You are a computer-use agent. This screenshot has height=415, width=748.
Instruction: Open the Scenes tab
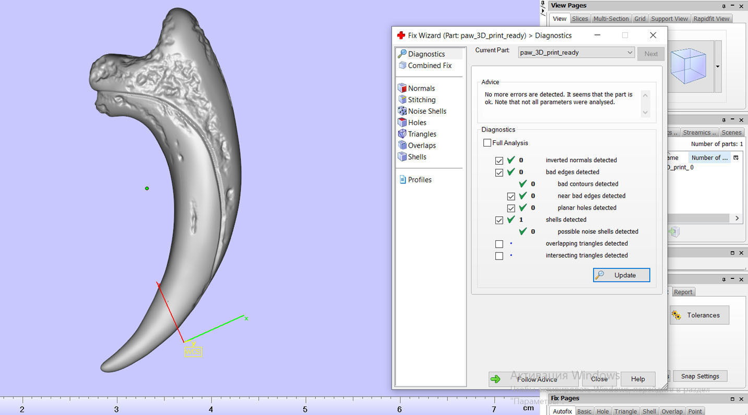coord(731,132)
